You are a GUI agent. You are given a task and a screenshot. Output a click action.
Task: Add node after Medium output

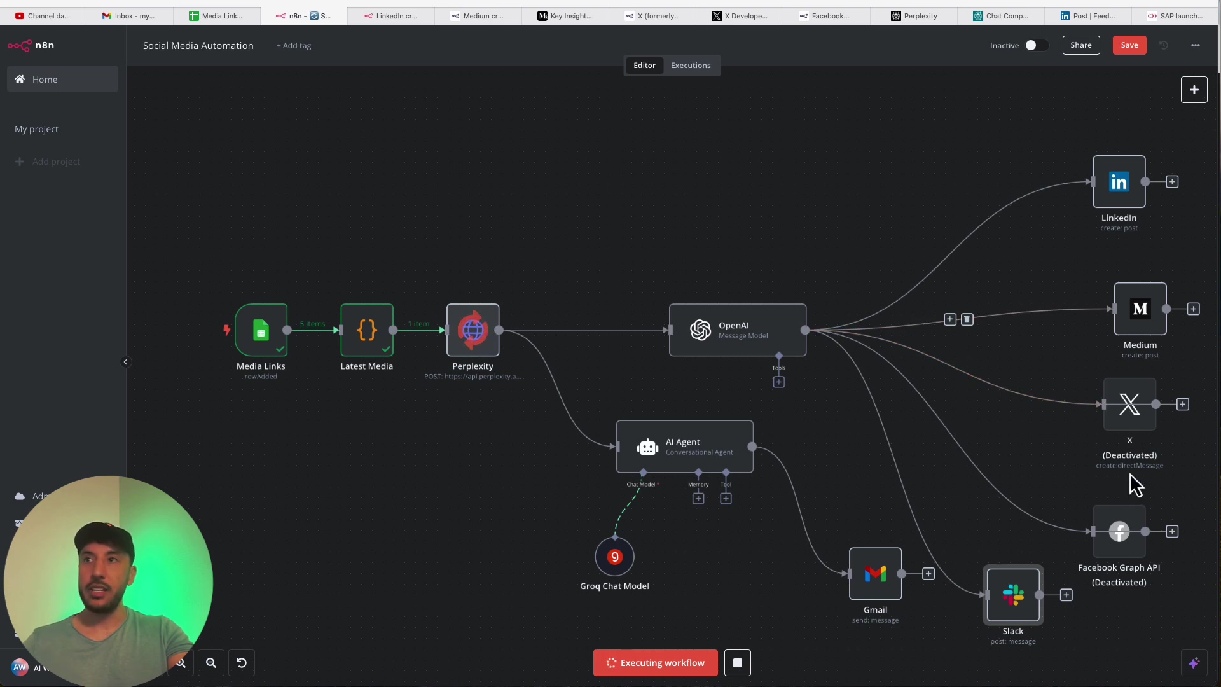[x=1193, y=309]
